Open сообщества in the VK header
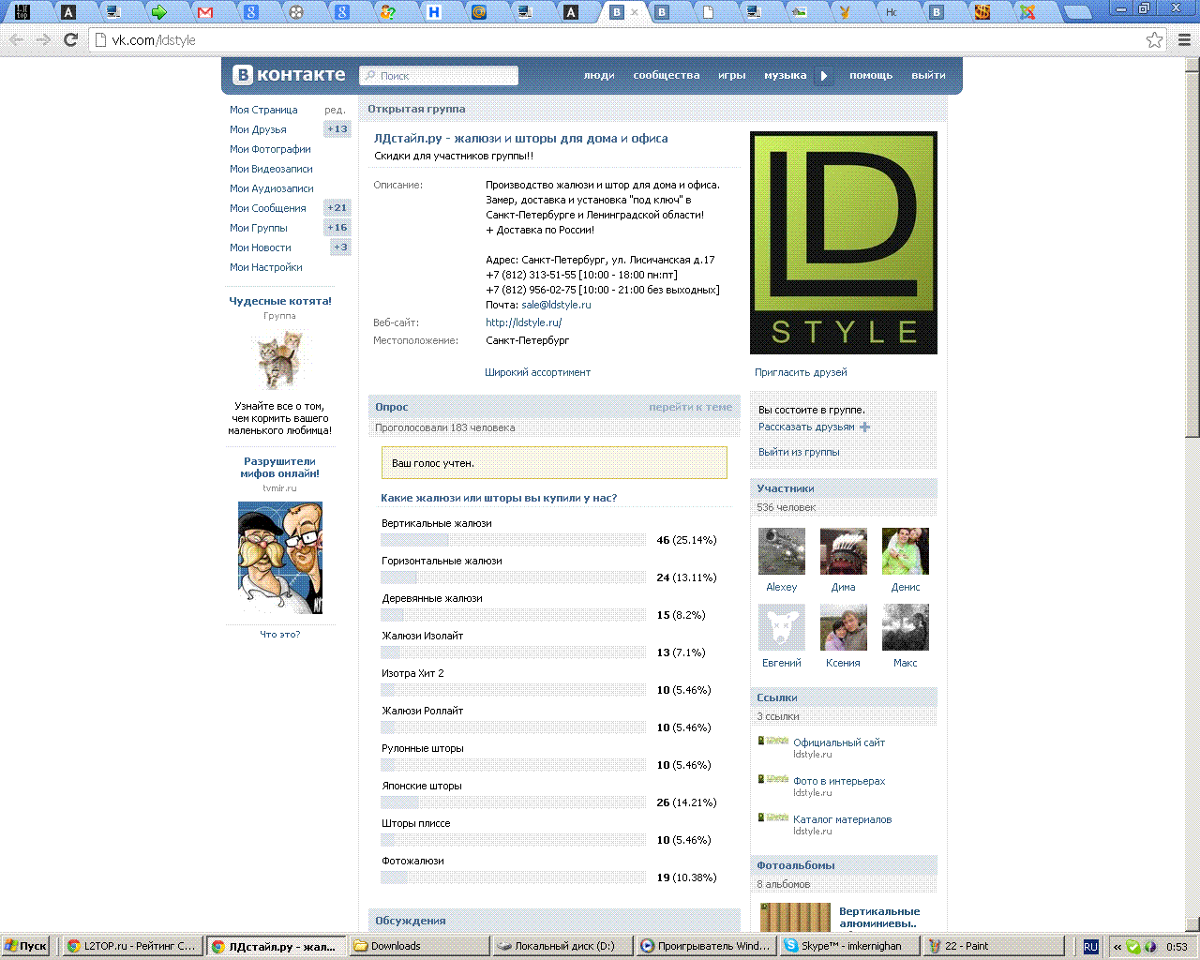 [667, 76]
